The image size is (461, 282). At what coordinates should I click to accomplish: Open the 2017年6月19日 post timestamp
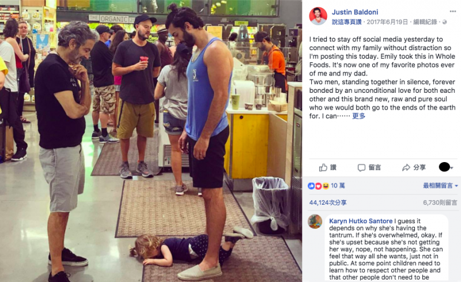tap(387, 22)
